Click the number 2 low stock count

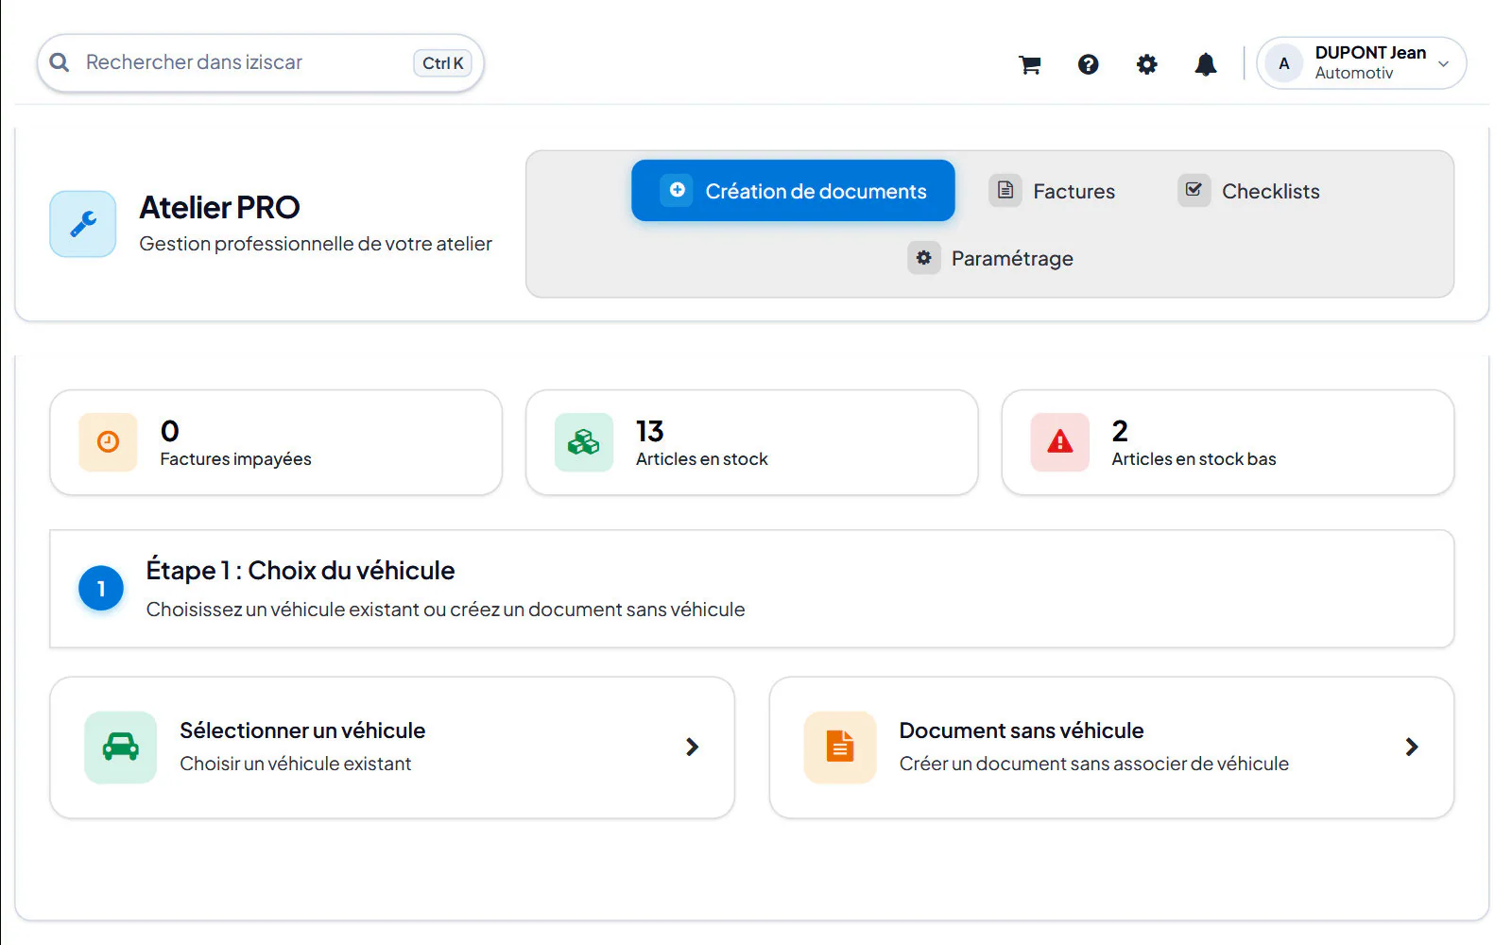[1120, 431]
